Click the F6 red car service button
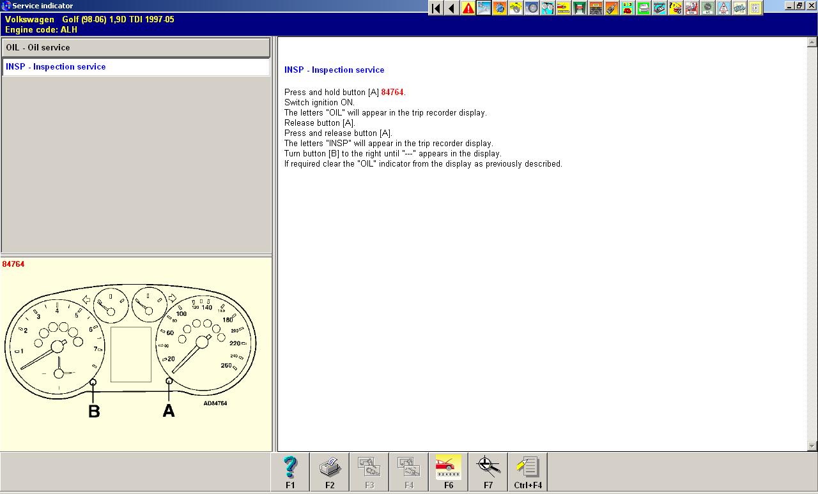This screenshot has height=494, width=818. pyautogui.click(x=449, y=472)
